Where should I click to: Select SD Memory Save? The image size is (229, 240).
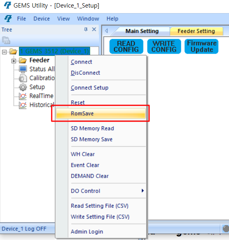101,139
